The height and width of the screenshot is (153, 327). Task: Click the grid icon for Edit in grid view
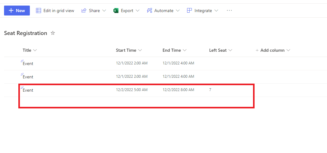click(x=39, y=11)
